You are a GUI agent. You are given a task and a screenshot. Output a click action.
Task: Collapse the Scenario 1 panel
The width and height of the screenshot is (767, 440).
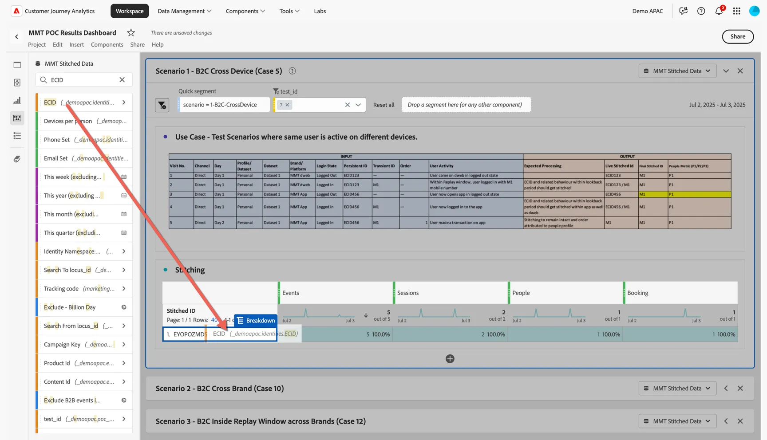(726, 71)
